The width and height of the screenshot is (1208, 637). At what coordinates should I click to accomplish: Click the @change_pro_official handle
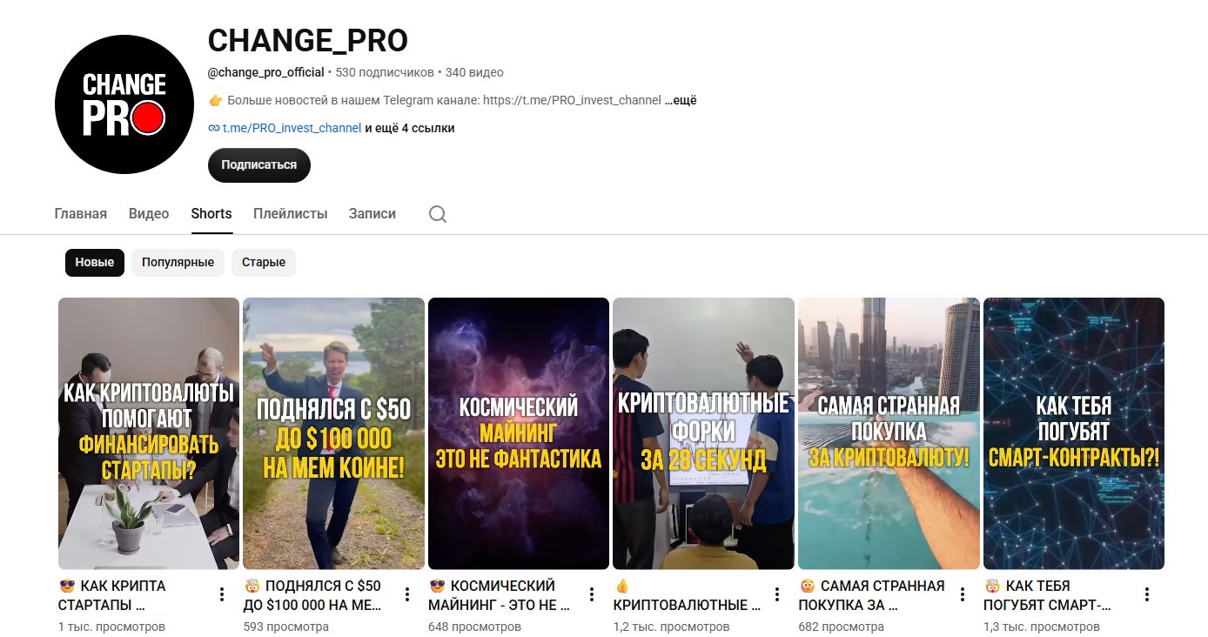[x=266, y=72]
